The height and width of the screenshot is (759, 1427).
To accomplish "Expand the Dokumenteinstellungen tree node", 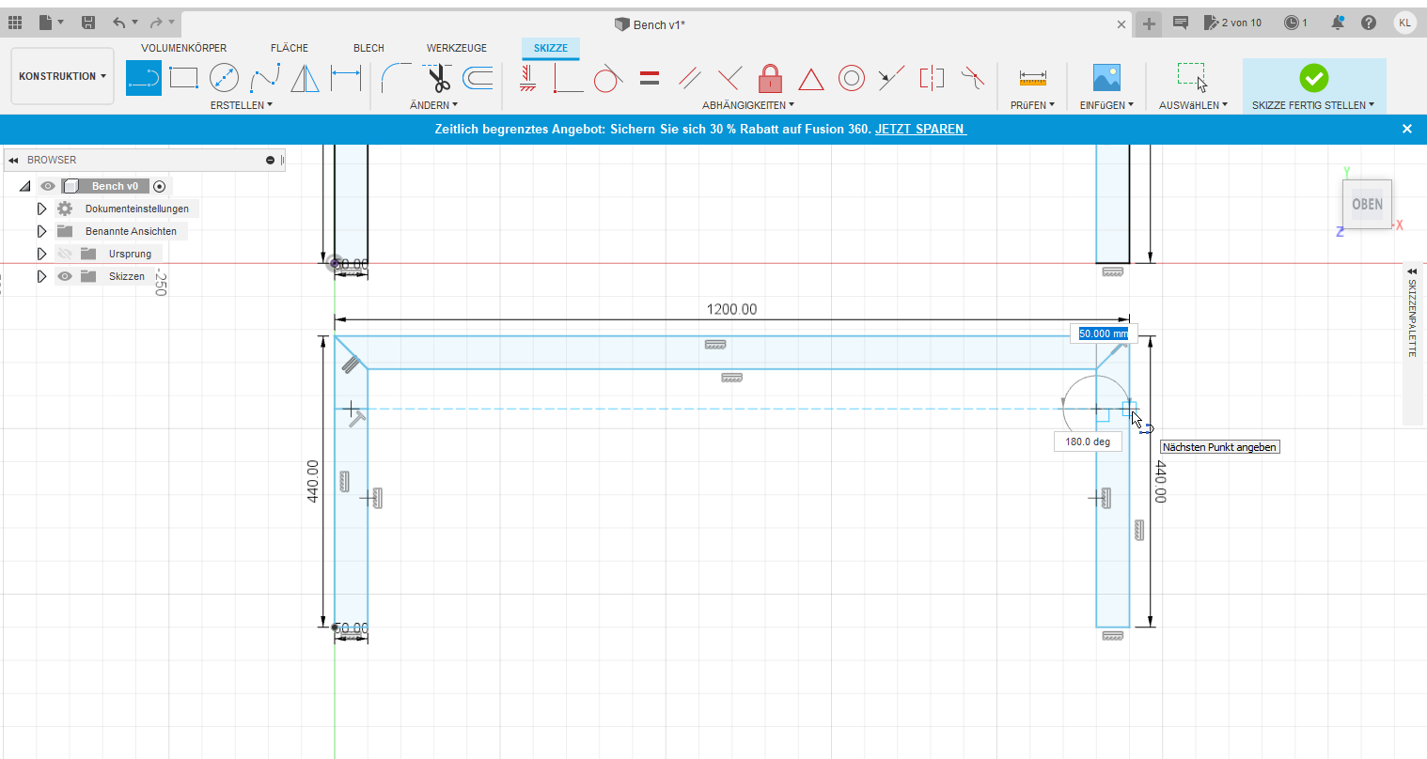I will [x=41, y=209].
